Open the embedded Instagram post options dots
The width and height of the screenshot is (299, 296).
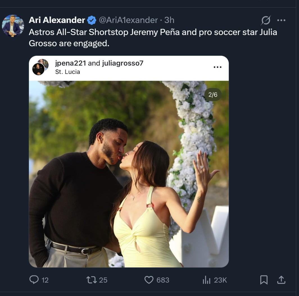(218, 67)
